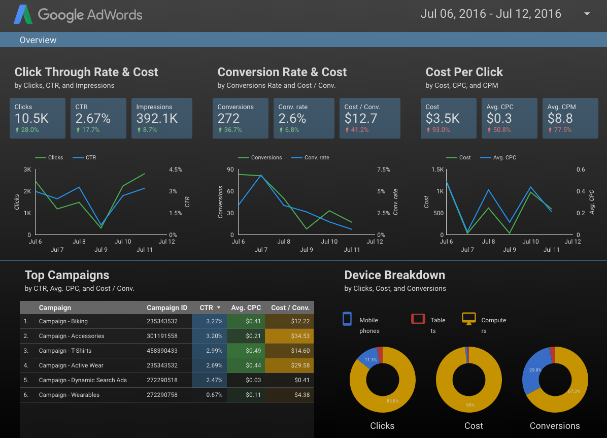Click the Computers monitor legend icon
Image resolution: width=607 pixels, height=438 pixels.
(x=469, y=319)
